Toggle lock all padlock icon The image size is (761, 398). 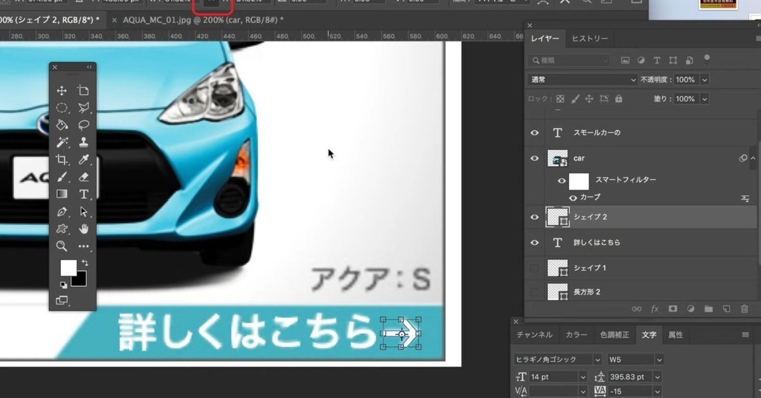pyautogui.click(x=619, y=99)
